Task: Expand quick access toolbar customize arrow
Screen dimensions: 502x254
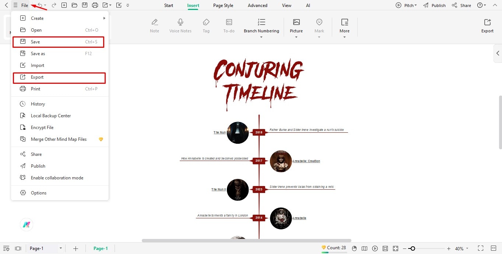Action: coord(128,6)
